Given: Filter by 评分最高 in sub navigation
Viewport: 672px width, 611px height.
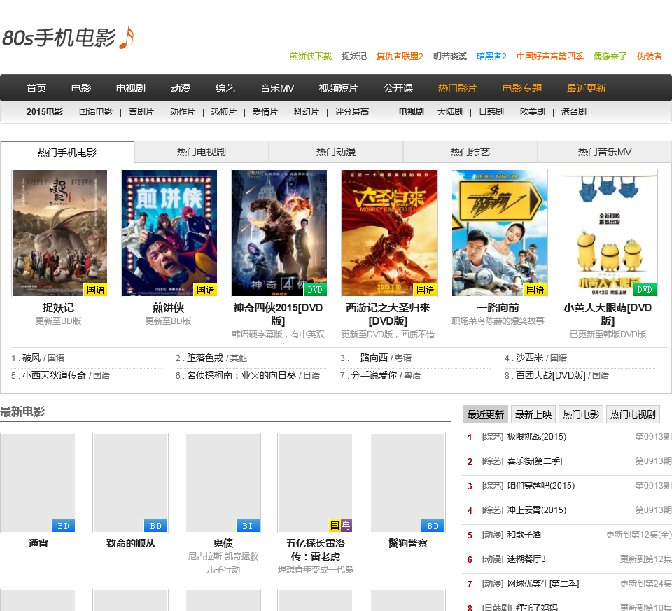Looking at the screenshot, I should tap(352, 112).
